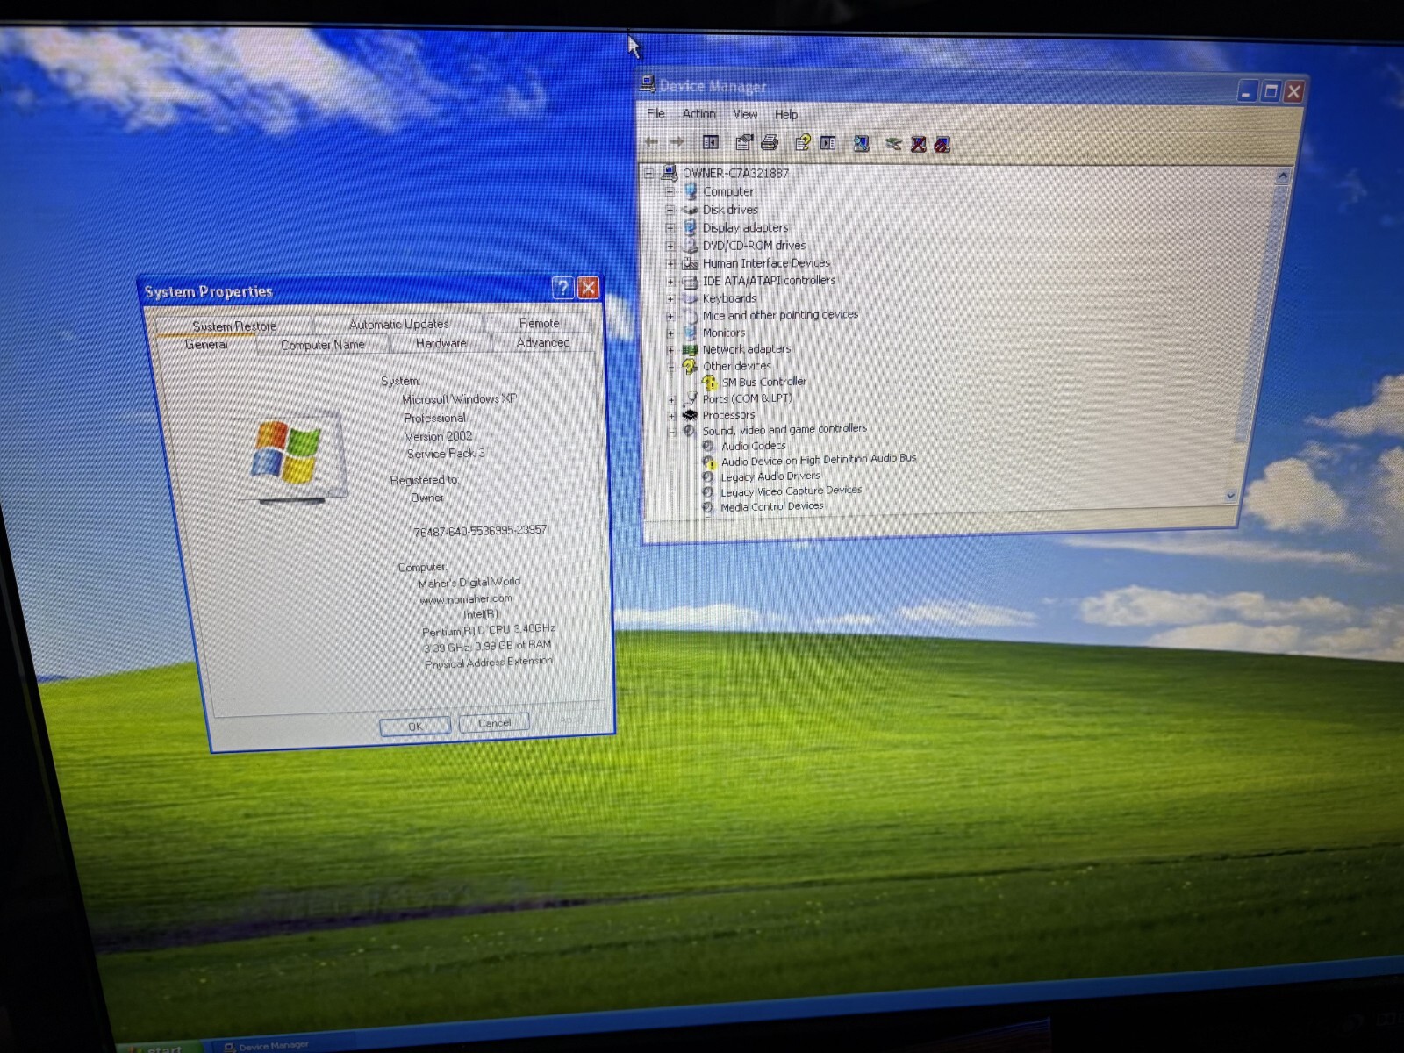Expand the Computer node

(x=670, y=191)
